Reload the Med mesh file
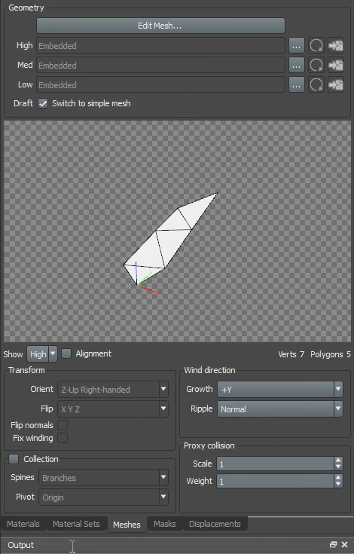This screenshot has height=554, width=354. tap(316, 65)
